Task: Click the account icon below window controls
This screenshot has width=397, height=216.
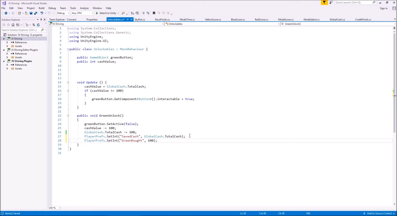Action: [394, 9]
